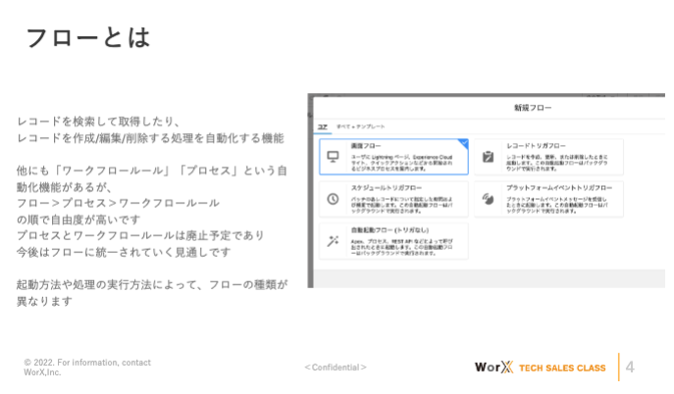This screenshot has height=394, width=674.
Task: Click the フローとは slide title
Action: (x=87, y=37)
